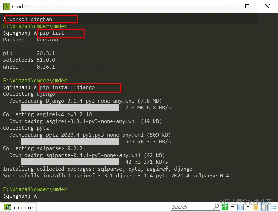278x212 pixels.
Task: Click the last '(qinghan) λ' prompt
Action: click(x=20, y=196)
